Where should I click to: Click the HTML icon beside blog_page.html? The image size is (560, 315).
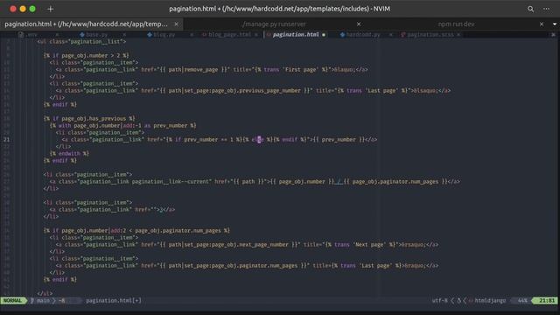tap(204, 35)
